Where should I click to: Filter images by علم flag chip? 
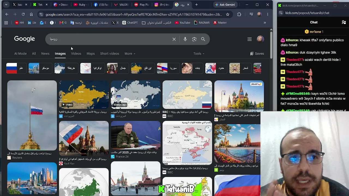click(x=16, y=68)
